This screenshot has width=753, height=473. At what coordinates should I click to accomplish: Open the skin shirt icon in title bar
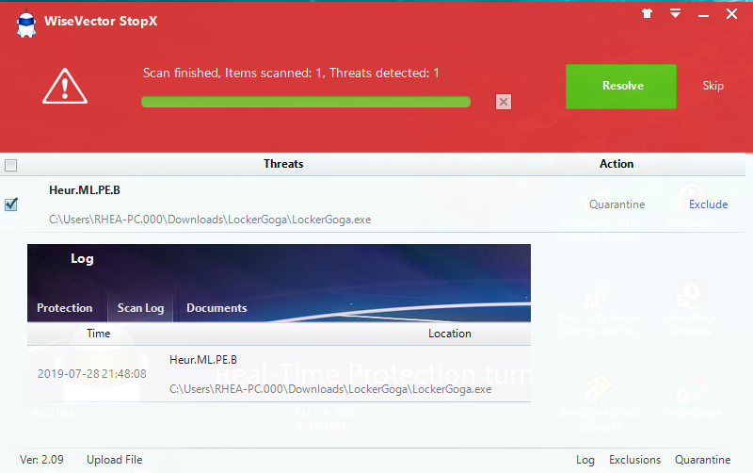(x=647, y=13)
